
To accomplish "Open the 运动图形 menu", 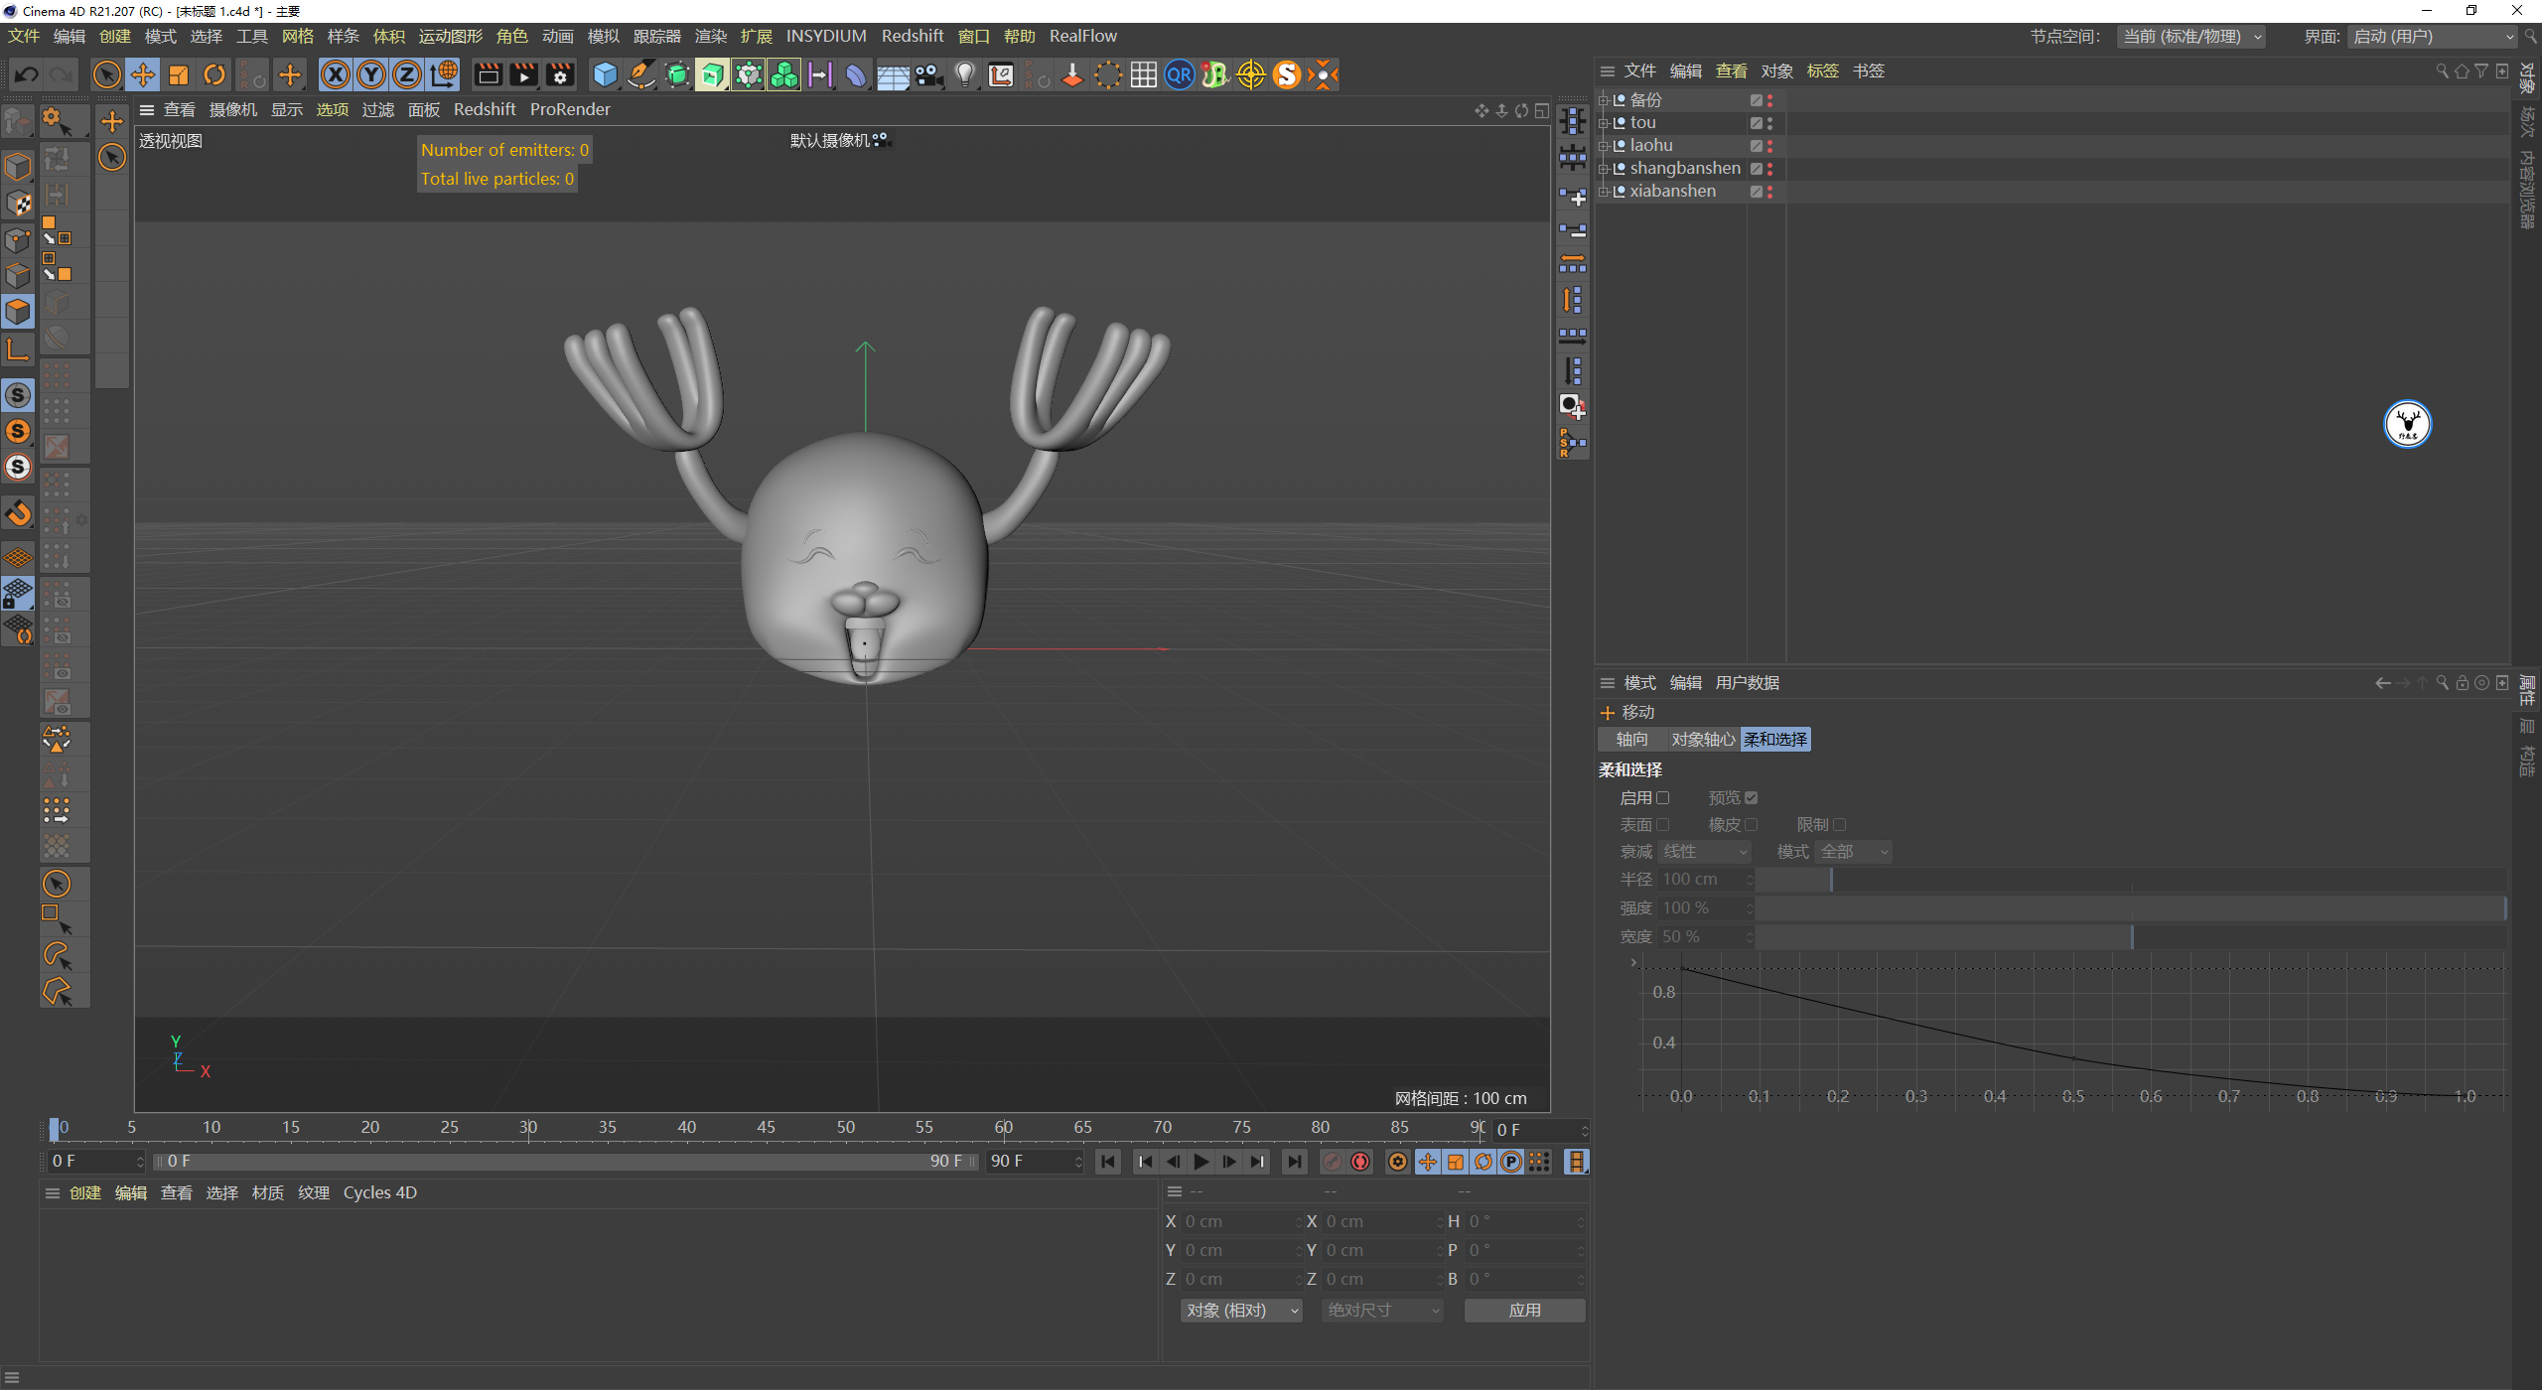I will tap(450, 36).
